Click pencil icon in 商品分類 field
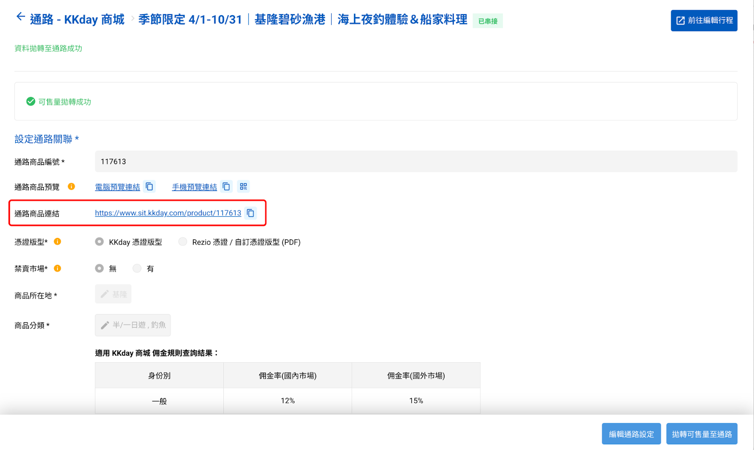This screenshot has width=754, height=450. (x=105, y=325)
